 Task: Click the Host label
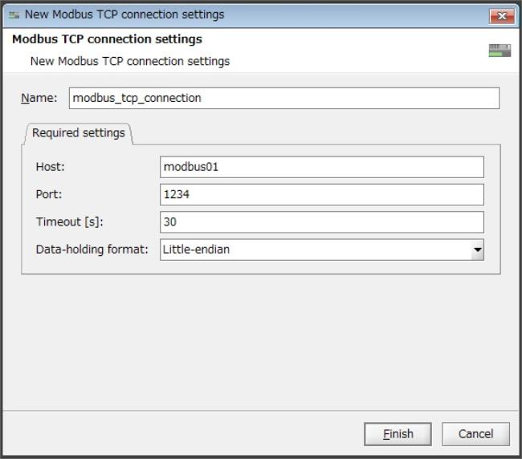click(50, 167)
